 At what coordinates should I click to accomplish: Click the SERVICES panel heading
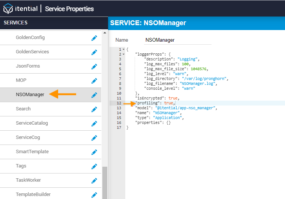(x=15, y=23)
